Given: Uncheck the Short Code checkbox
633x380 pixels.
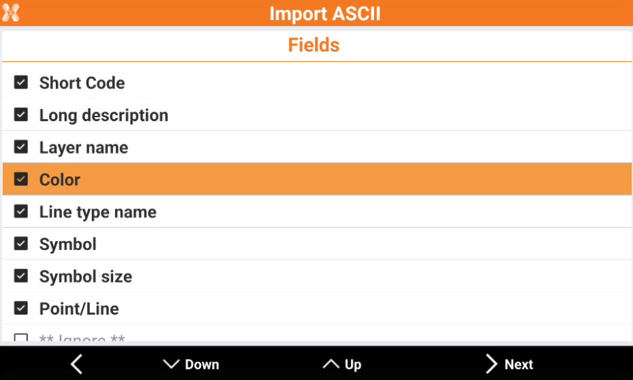Looking at the screenshot, I should coord(21,82).
